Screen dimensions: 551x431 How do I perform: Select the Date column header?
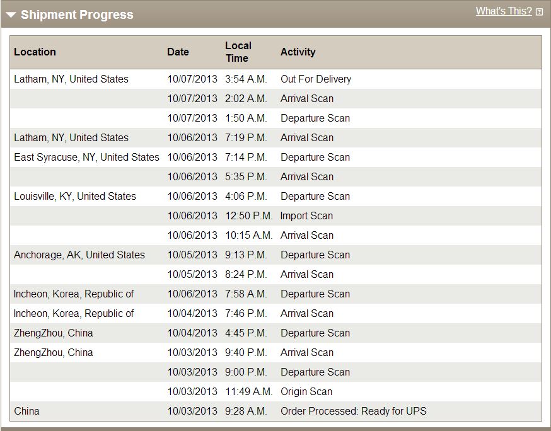click(178, 52)
